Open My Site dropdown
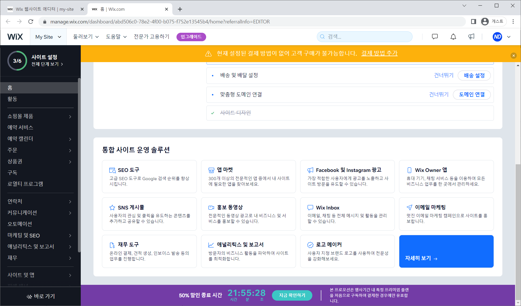Image resolution: width=521 pixels, height=306 pixels. coord(48,37)
